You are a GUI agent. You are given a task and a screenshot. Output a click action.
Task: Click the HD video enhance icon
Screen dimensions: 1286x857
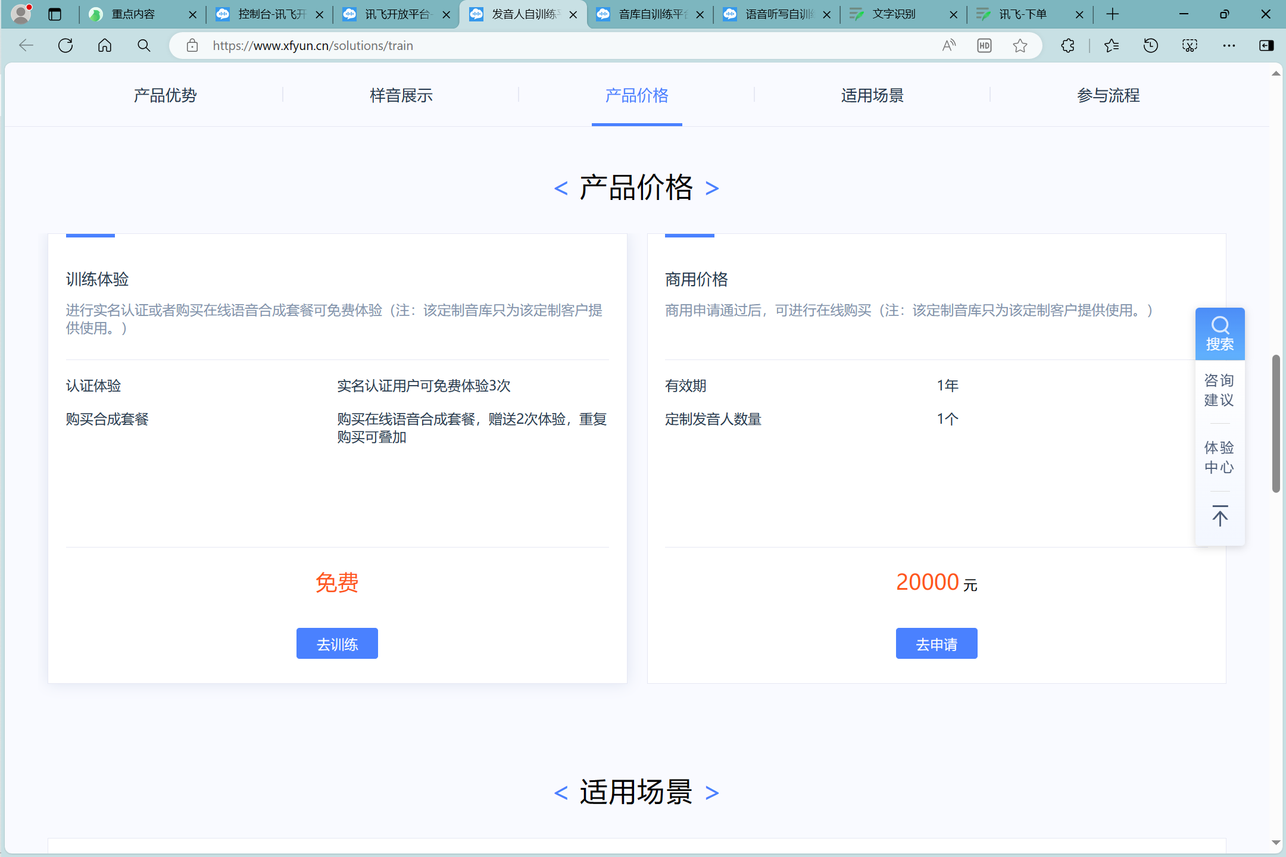(x=984, y=46)
